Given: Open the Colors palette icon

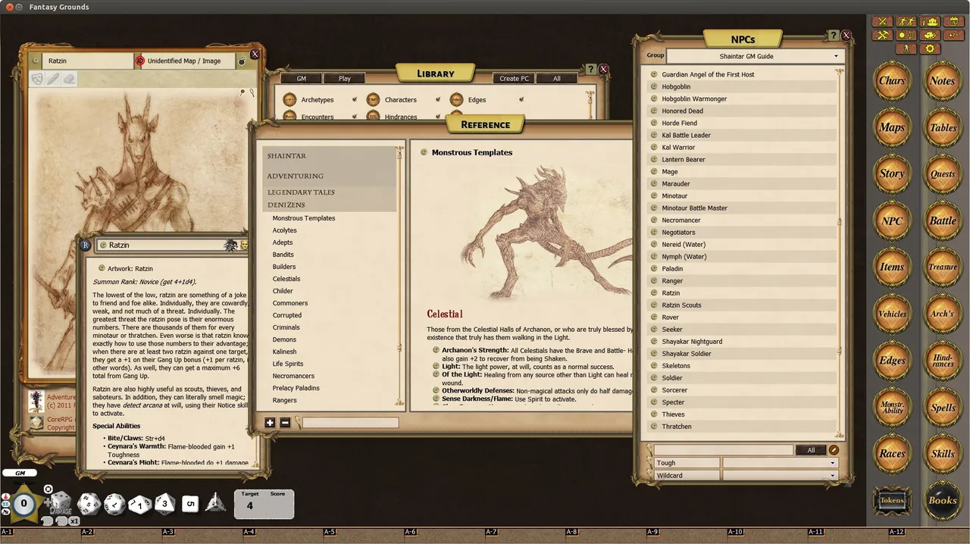Looking at the screenshot, I should (x=930, y=35).
